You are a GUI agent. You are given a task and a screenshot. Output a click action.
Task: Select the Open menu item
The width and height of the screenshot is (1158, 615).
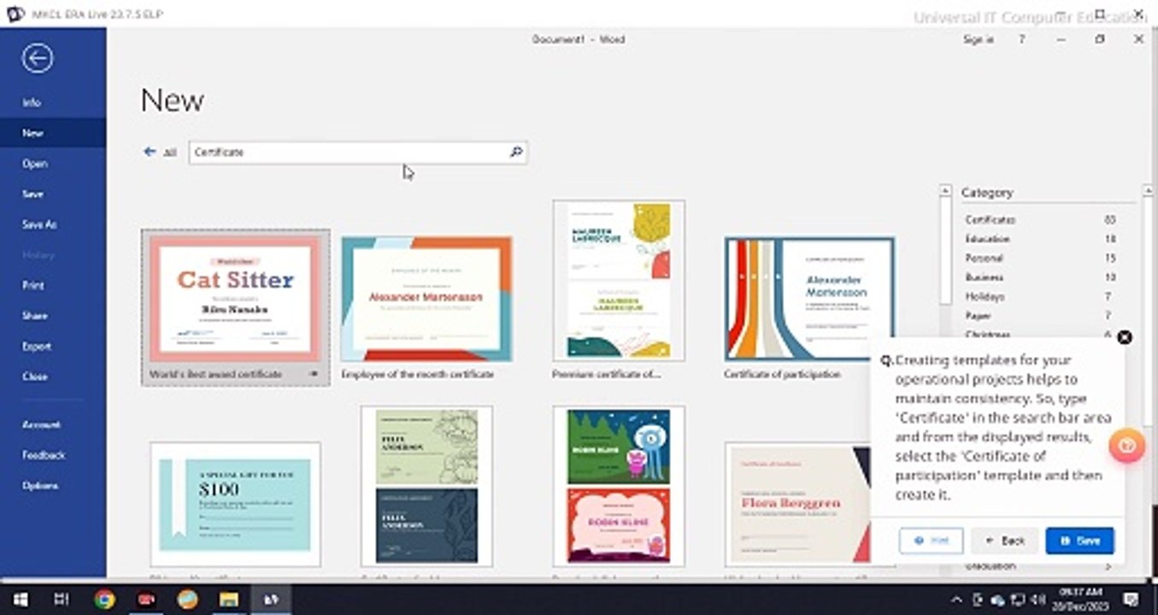pos(35,164)
